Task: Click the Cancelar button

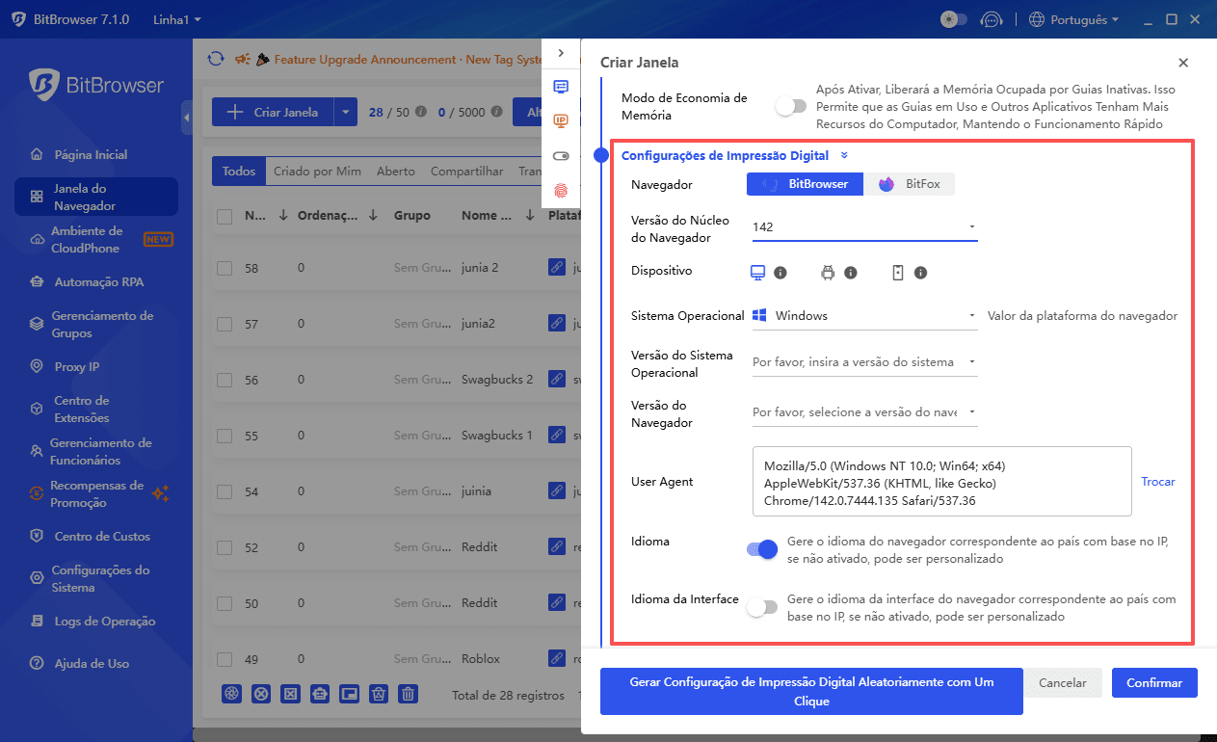Action: point(1063,683)
